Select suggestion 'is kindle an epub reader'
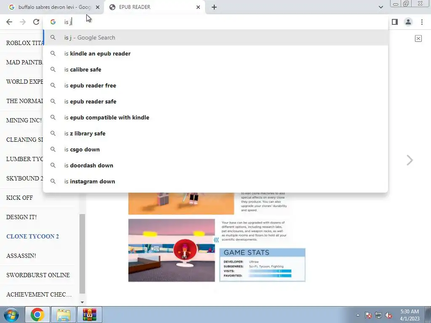Image resolution: width=431 pixels, height=323 pixels. 215,53
